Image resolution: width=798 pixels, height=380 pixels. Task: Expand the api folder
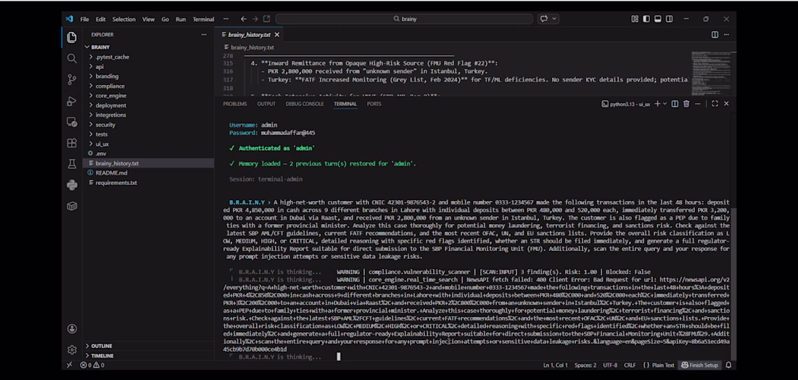[99, 67]
